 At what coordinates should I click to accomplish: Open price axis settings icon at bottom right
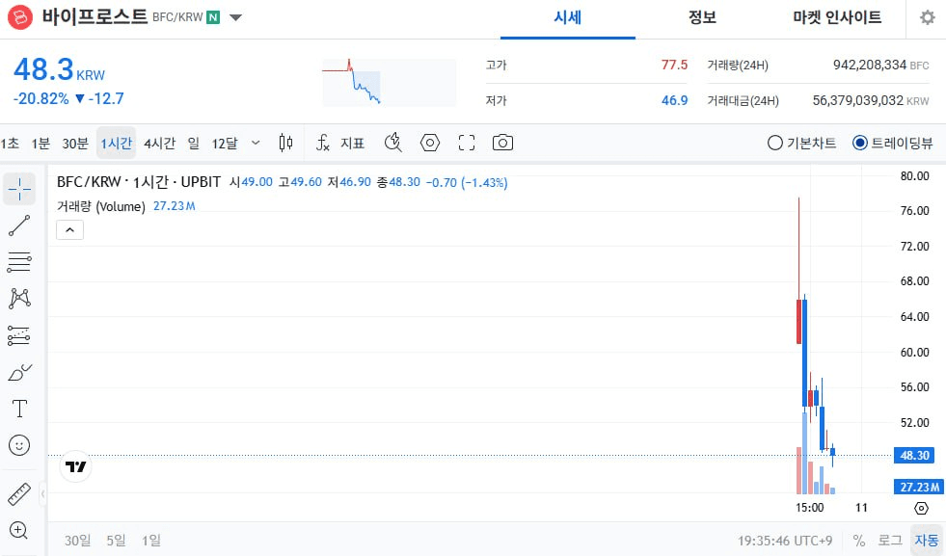pyautogui.click(x=921, y=509)
